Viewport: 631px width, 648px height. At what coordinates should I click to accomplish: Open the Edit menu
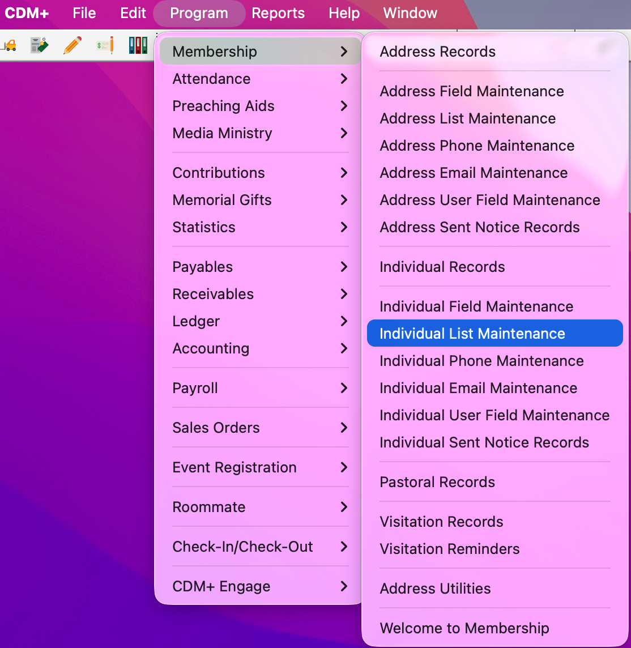[x=133, y=13]
